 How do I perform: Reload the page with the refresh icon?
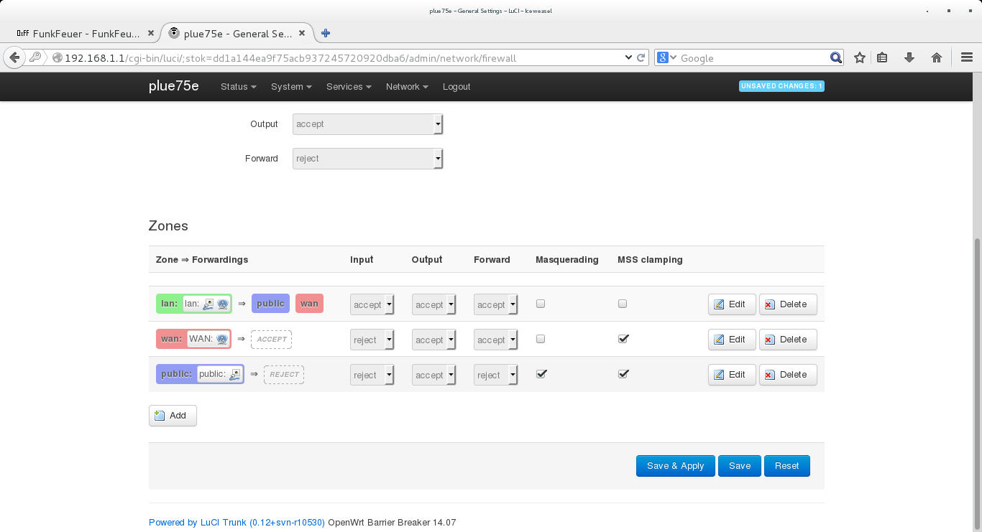[641, 58]
